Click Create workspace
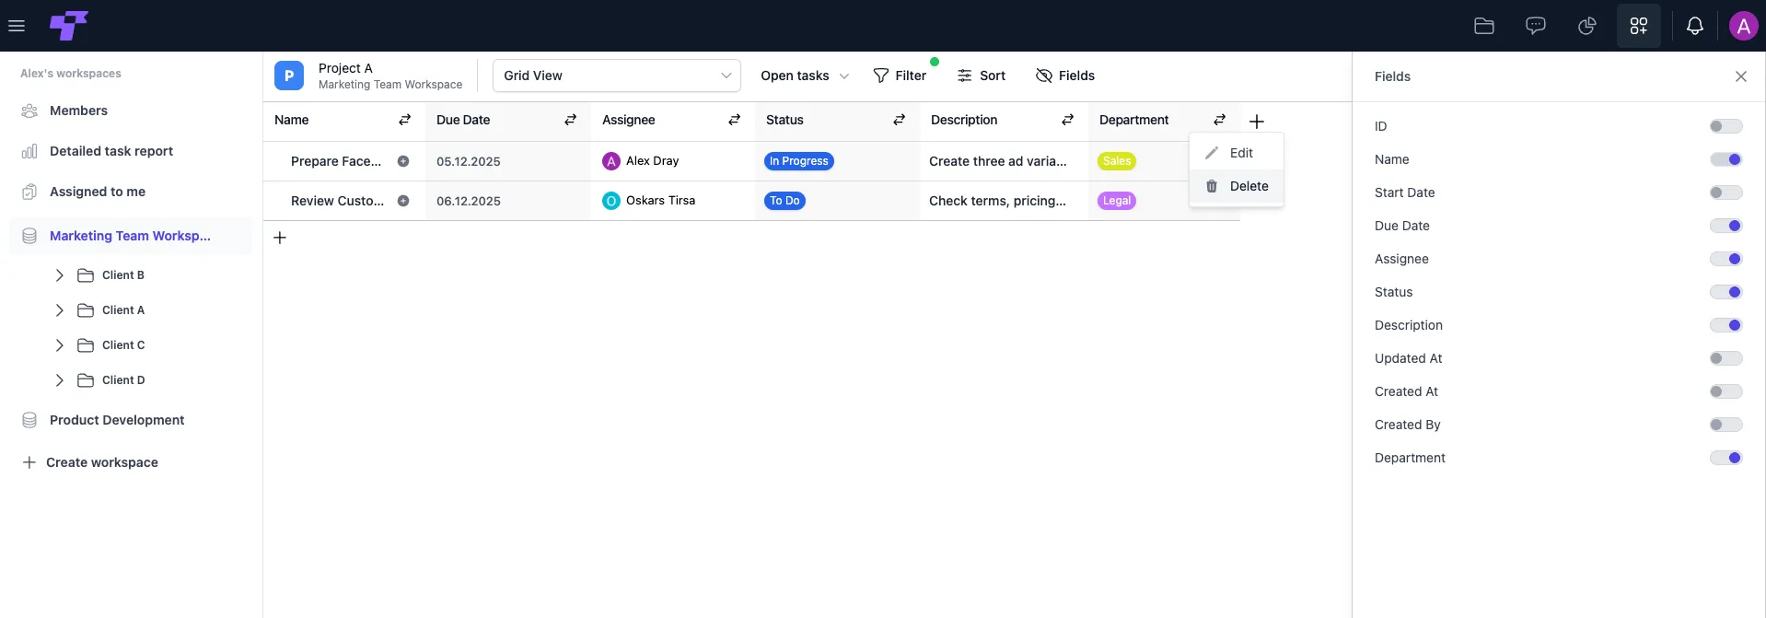The height and width of the screenshot is (618, 1766). (x=90, y=462)
